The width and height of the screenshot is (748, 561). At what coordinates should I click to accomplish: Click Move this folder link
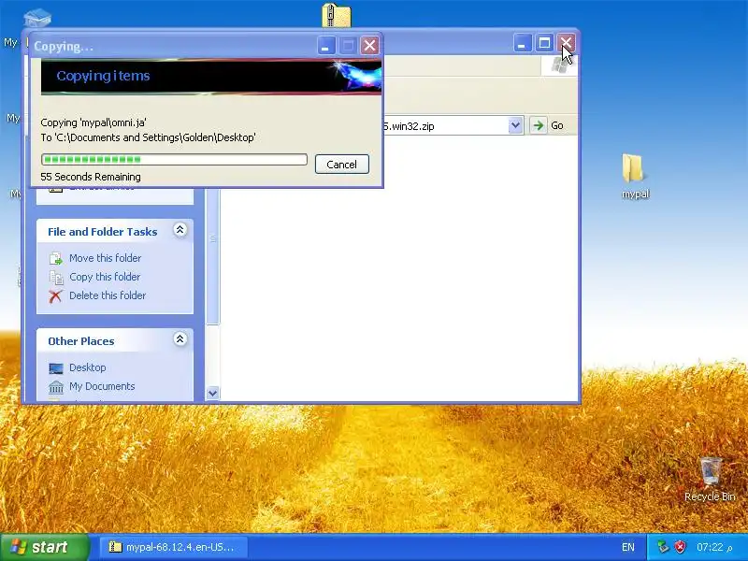pos(105,258)
